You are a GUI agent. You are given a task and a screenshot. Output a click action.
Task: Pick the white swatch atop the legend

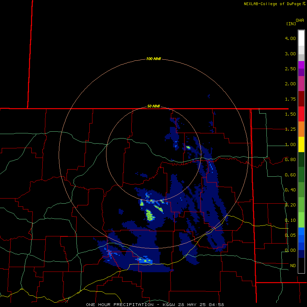pyautogui.click(x=301, y=38)
